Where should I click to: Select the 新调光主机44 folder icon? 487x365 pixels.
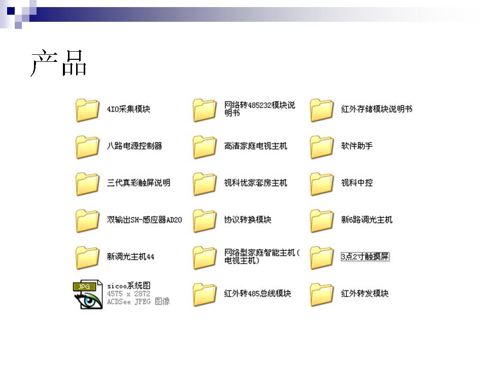87,258
